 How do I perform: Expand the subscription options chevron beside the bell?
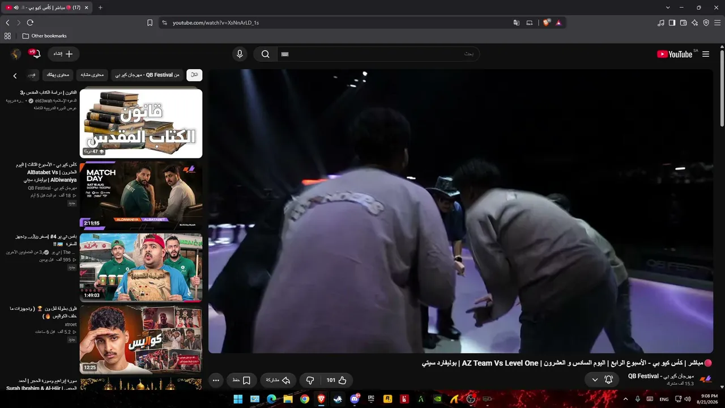pos(595,380)
